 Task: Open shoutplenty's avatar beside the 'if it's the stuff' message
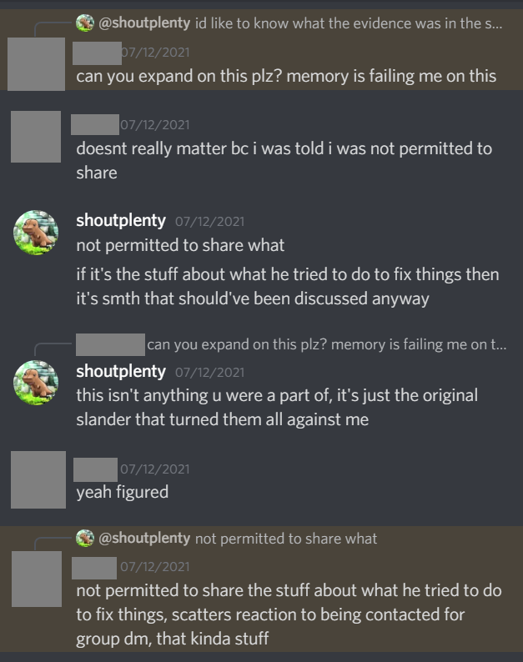(x=36, y=231)
